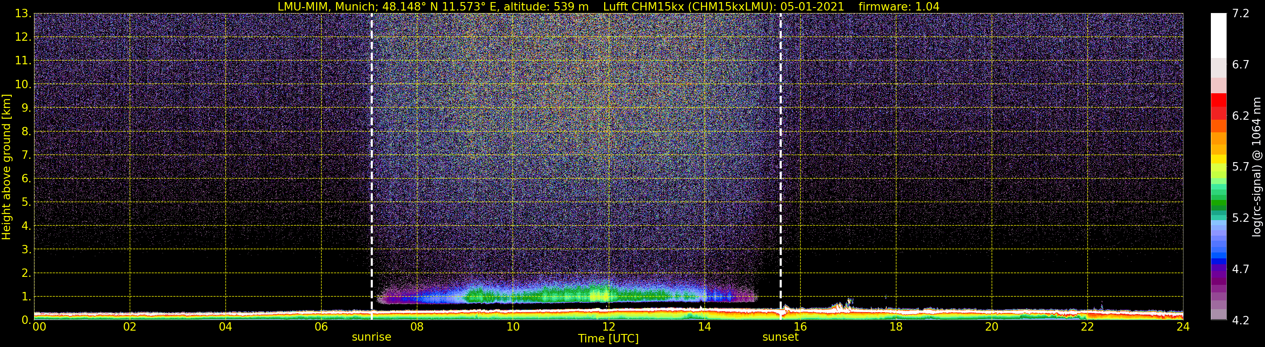Click time axis tick '12'
1265x347 pixels.
point(608,327)
